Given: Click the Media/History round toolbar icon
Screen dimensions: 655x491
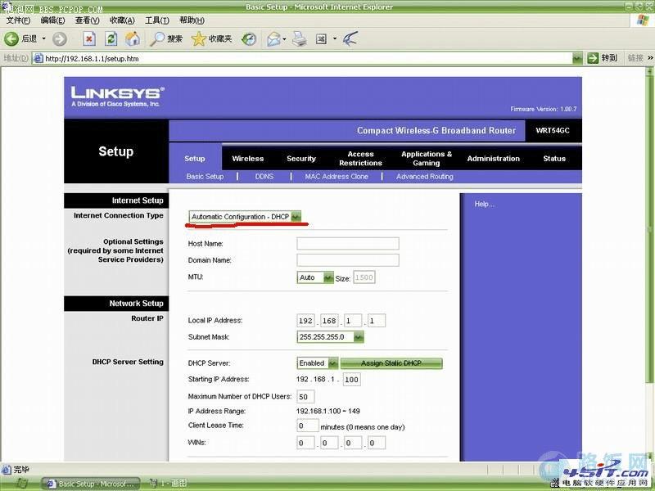Looking at the screenshot, I should pyautogui.click(x=249, y=38).
